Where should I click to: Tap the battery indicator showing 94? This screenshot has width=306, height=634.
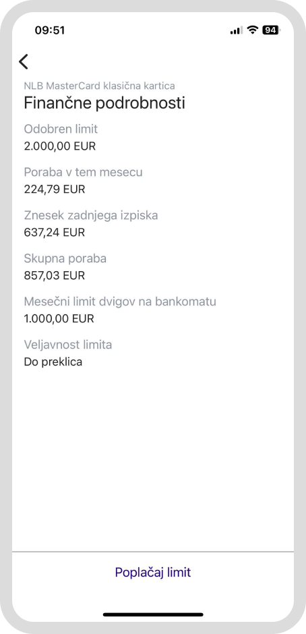click(x=271, y=30)
